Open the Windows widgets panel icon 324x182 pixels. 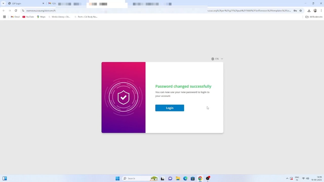pyautogui.click(x=5, y=178)
